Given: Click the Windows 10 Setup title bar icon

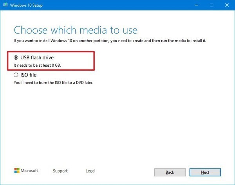Looking at the screenshot, I should [x=5, y=5].
